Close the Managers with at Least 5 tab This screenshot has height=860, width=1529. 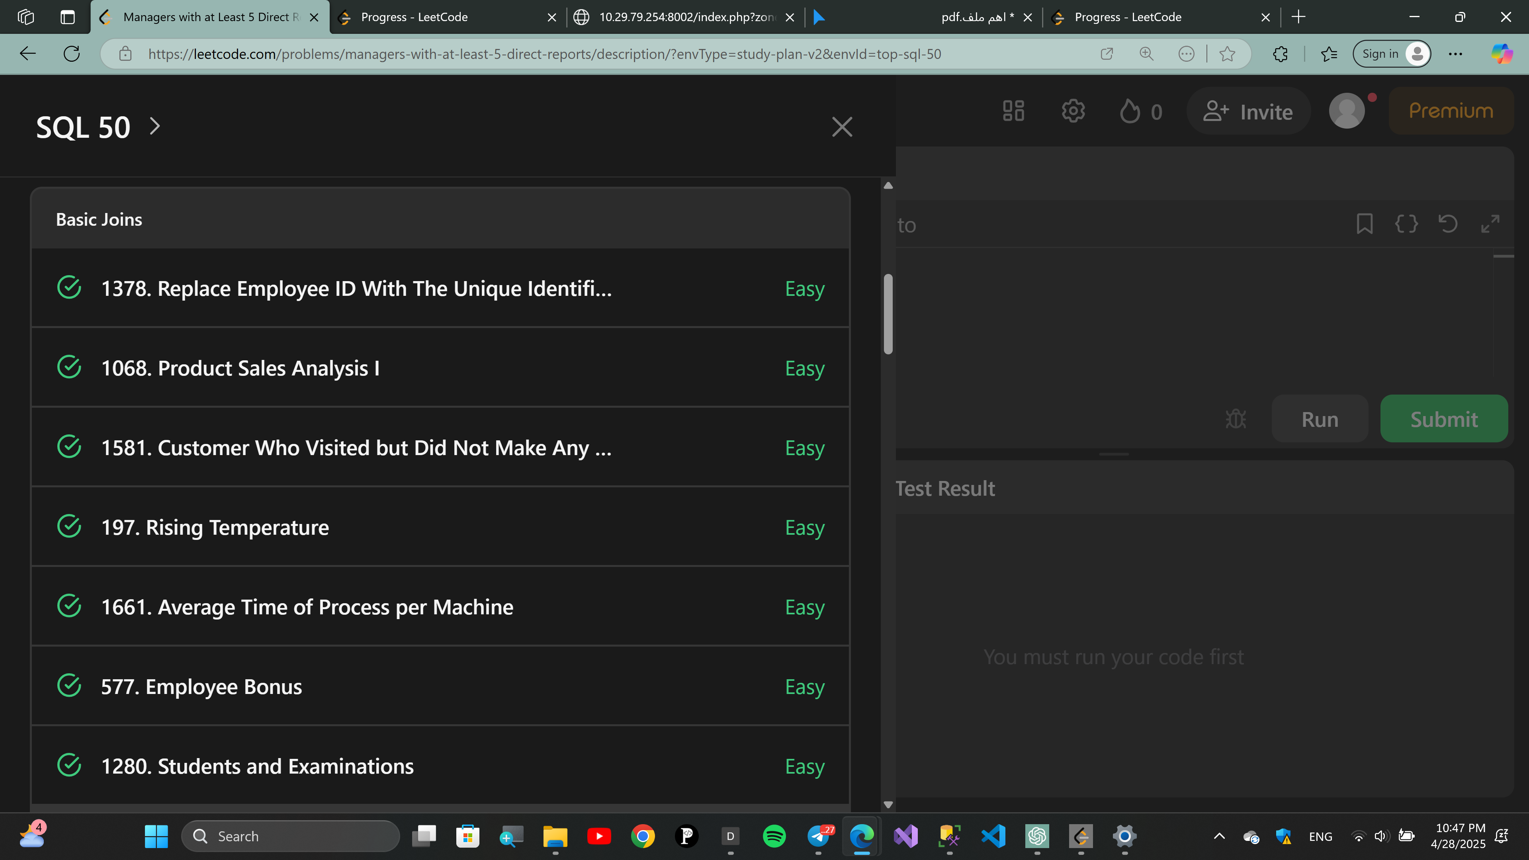[315, 17]
